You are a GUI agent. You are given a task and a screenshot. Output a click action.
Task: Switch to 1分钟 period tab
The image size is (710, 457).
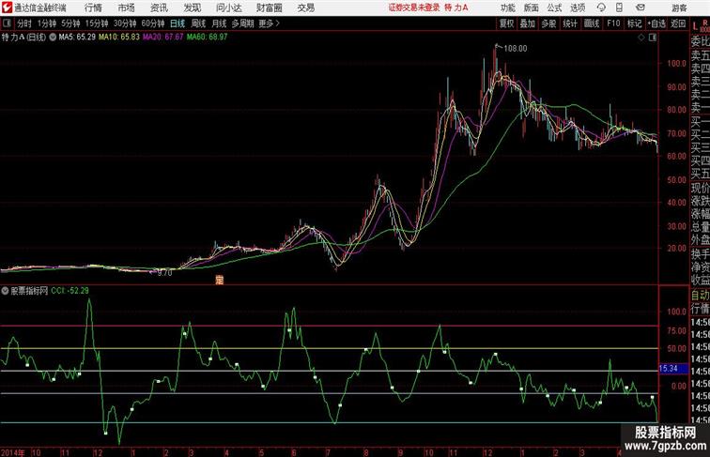coord(47,23)
